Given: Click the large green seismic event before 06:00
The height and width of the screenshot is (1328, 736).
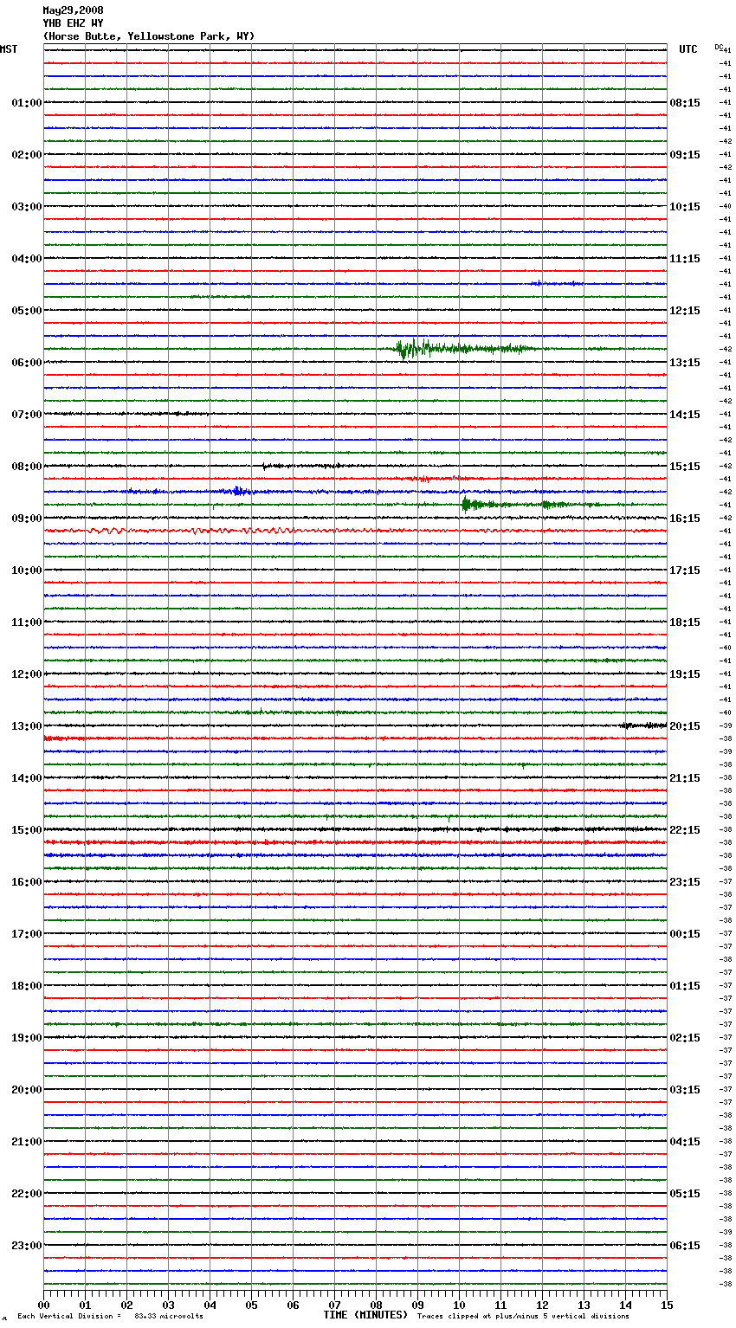Looking at the screenshot, I should [463, 349].
